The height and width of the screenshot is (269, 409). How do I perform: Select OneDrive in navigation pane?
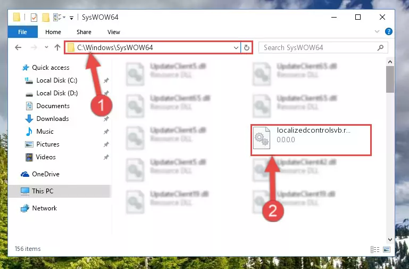(46, 174)
